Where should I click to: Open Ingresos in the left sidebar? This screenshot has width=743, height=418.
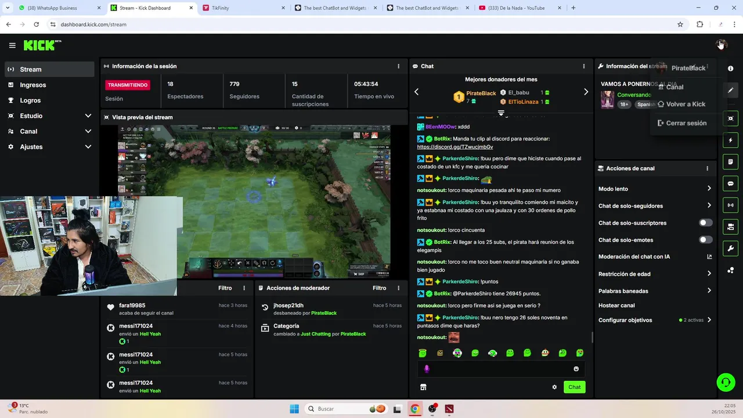click(x=49, y=85)
